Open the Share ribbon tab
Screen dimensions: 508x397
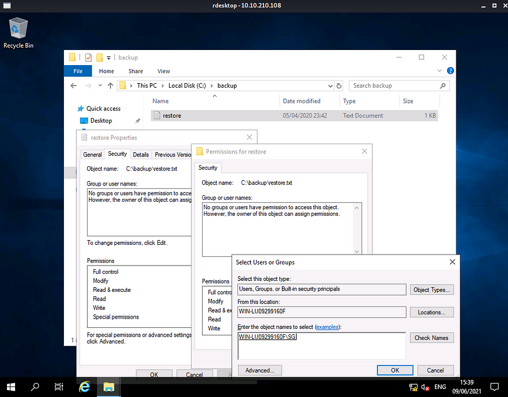click(135, 71)
